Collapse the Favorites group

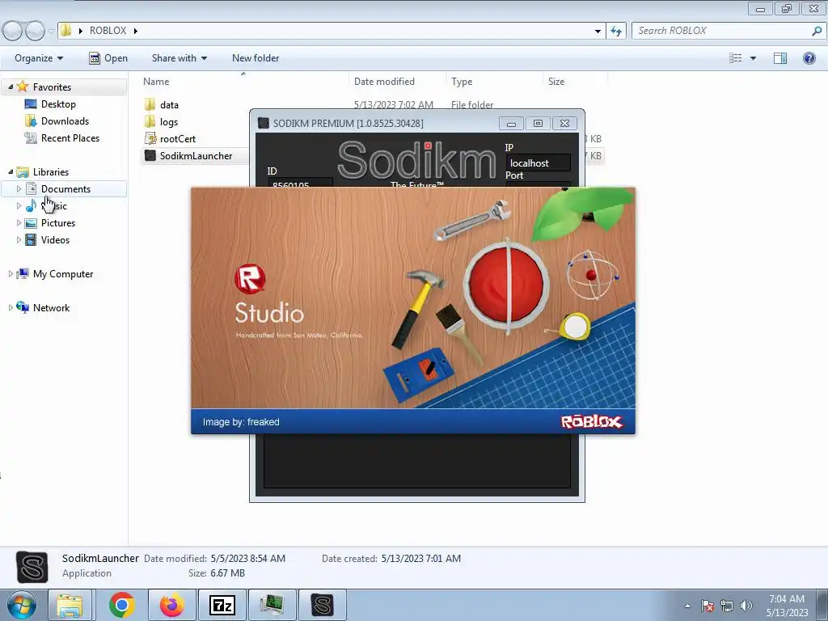11,87
